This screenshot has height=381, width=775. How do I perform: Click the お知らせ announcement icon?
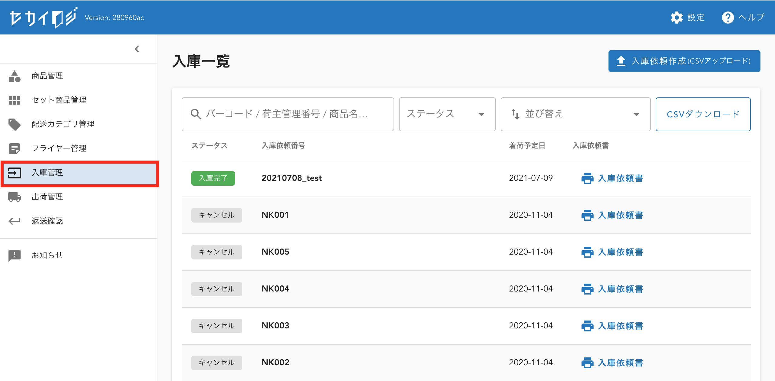click(15, 255)
